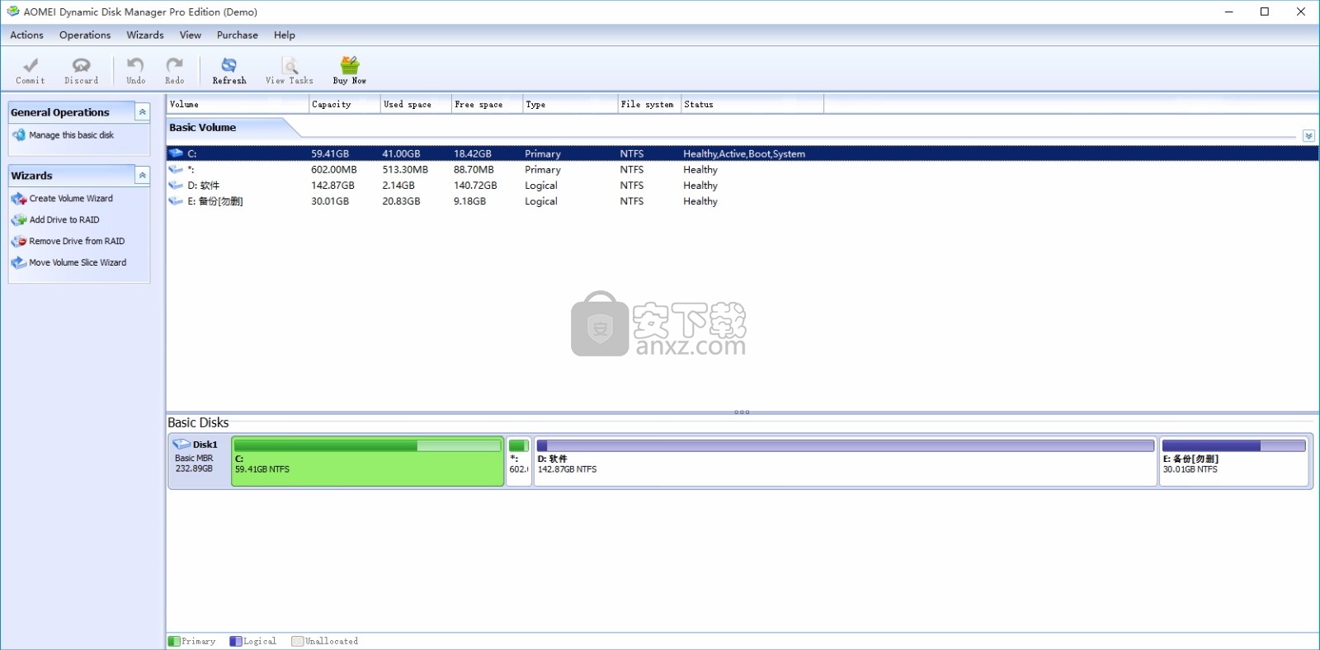Launch the Create Volume Wizard link
The height and width of the screenshot is (650, 1320).
coord(71,199)
